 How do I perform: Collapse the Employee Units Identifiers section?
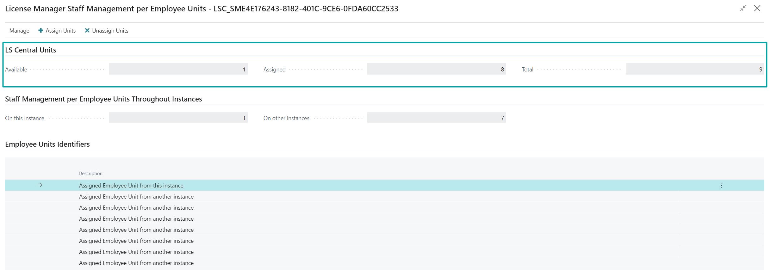coord(47,144)
